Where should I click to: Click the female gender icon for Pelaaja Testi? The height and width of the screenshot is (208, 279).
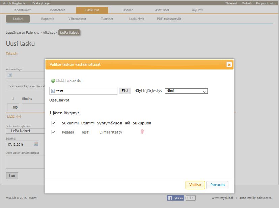pyautogui.click(x=142, y=132)
